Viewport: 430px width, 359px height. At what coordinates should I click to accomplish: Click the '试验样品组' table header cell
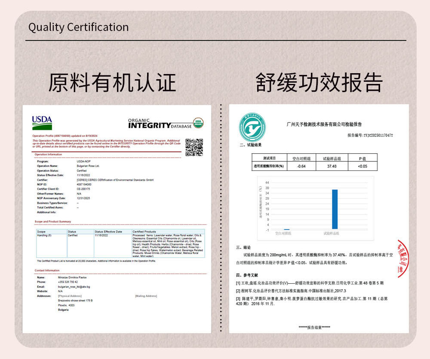click(x=332, y=158)
